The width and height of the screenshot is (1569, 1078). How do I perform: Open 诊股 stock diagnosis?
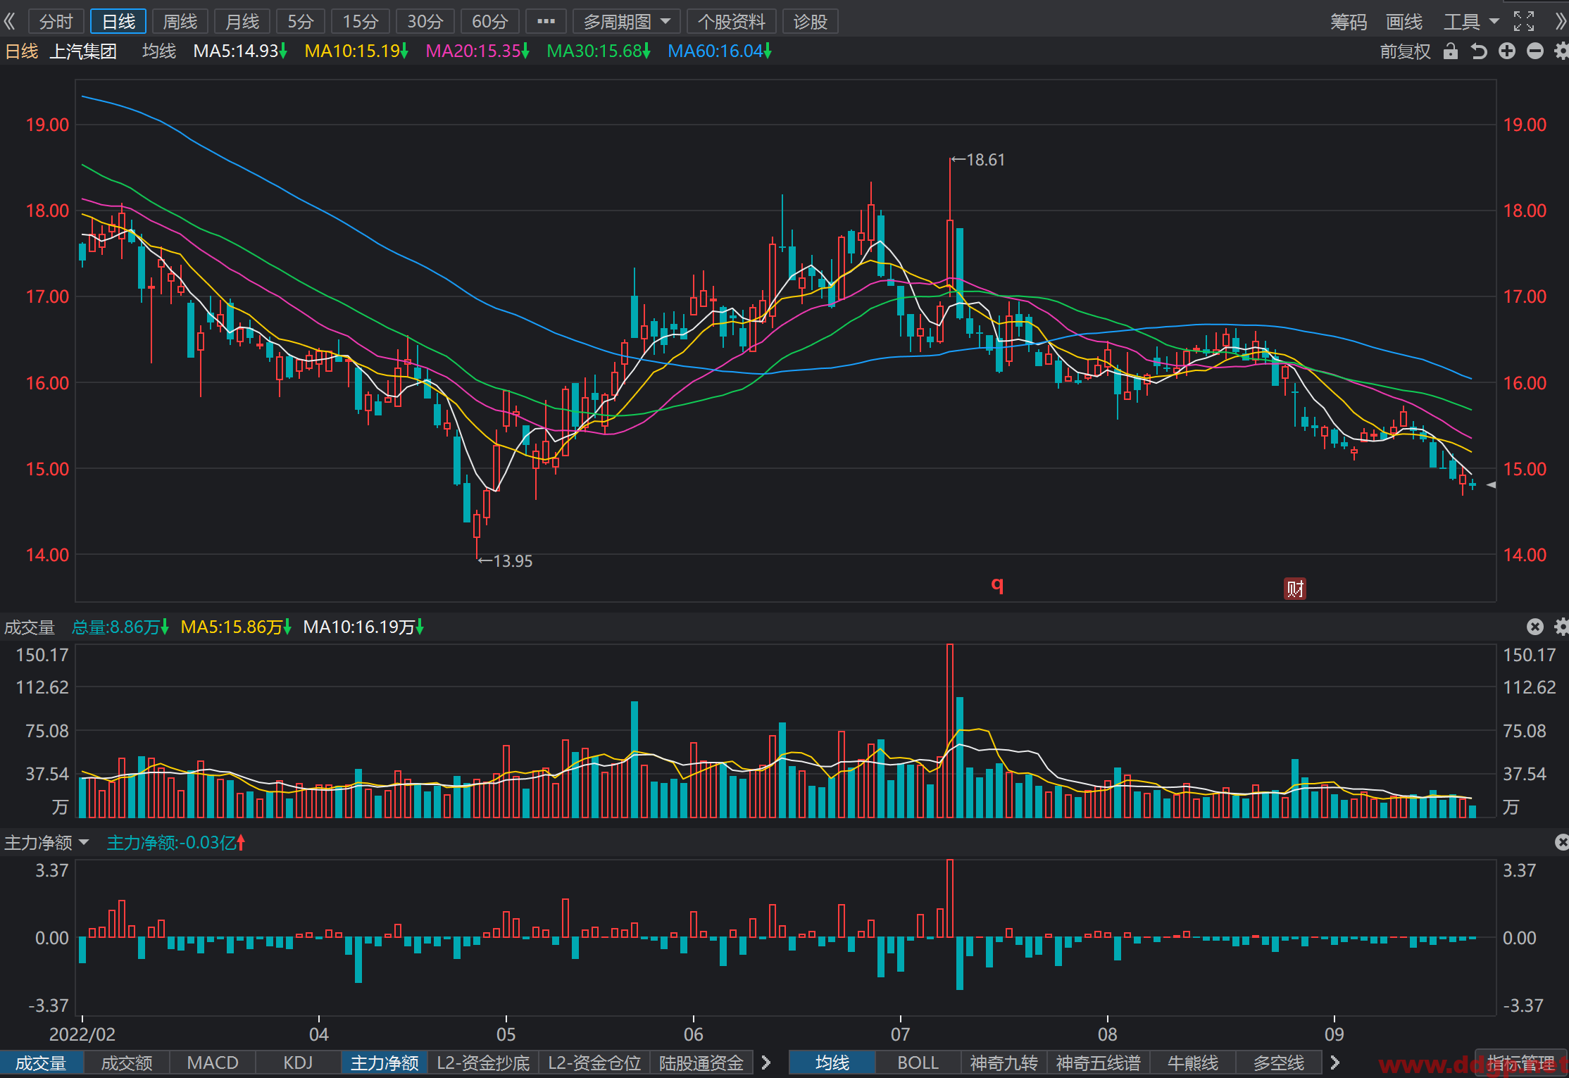[x=810, y=21]
